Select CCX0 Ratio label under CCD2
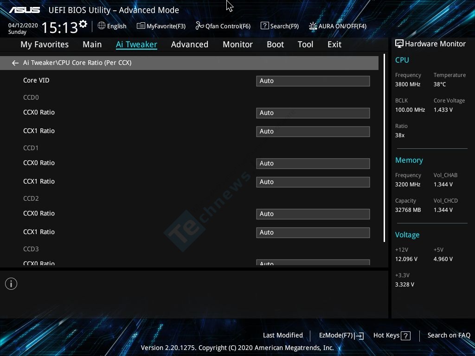Screen dimensions: 475x356 pyautogui.click(x=39, y=213)
